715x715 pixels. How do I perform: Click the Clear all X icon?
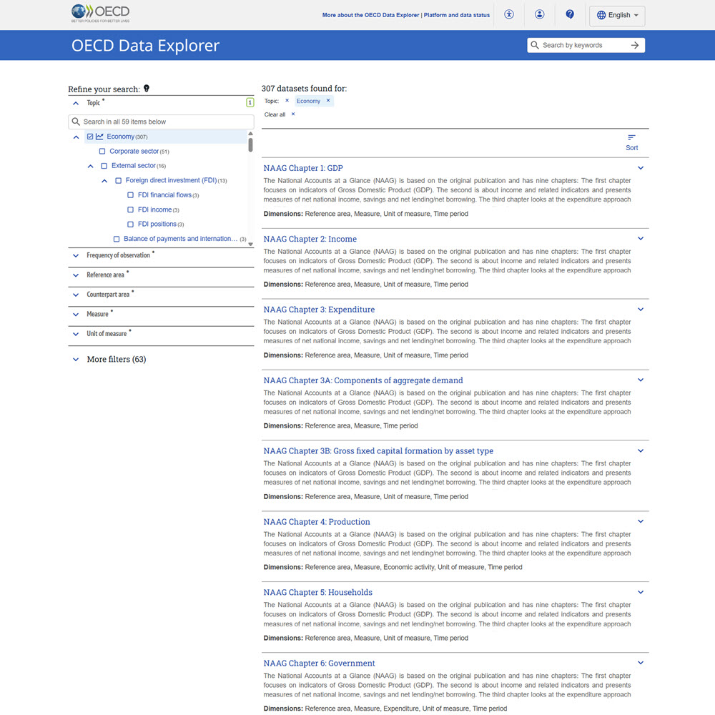(x=293, y=114)
